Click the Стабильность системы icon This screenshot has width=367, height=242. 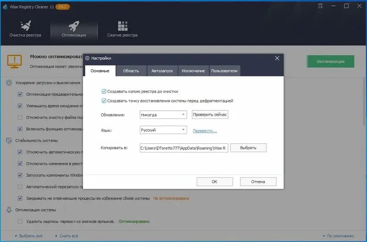[9, 140]
